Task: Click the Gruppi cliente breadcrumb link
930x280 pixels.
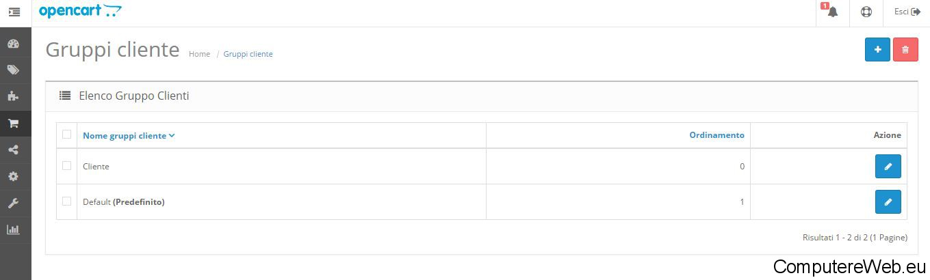Action: pos(248,54)
